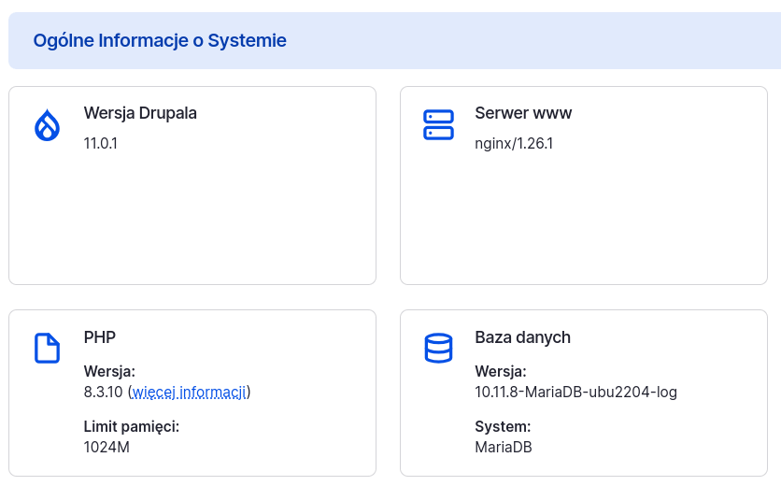Click the "Wersja Drupala" title
Screen dimensions: 781x486
click(x=140, y=113)
